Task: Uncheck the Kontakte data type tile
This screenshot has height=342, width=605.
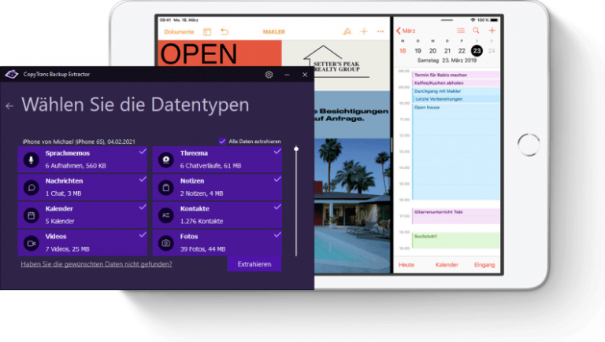Action: (x=217, y=215)
